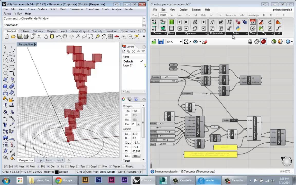Click the C# script component icon
Screen dimensions: 296x185
pos(238,22)
